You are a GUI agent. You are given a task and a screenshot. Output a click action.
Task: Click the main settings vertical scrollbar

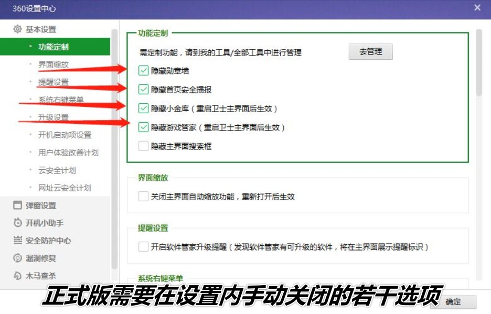click(479, 62)
